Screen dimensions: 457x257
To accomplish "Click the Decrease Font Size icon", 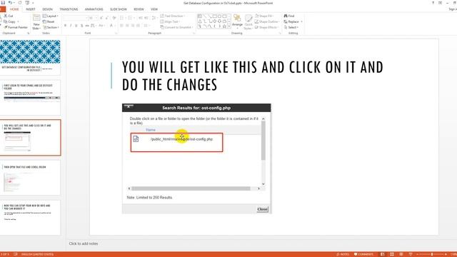I will click(x=106, y=18).
